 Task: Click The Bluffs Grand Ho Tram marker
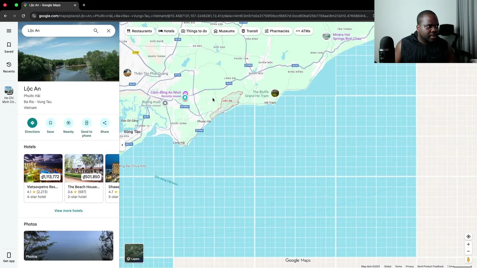(x=275, y=93)
